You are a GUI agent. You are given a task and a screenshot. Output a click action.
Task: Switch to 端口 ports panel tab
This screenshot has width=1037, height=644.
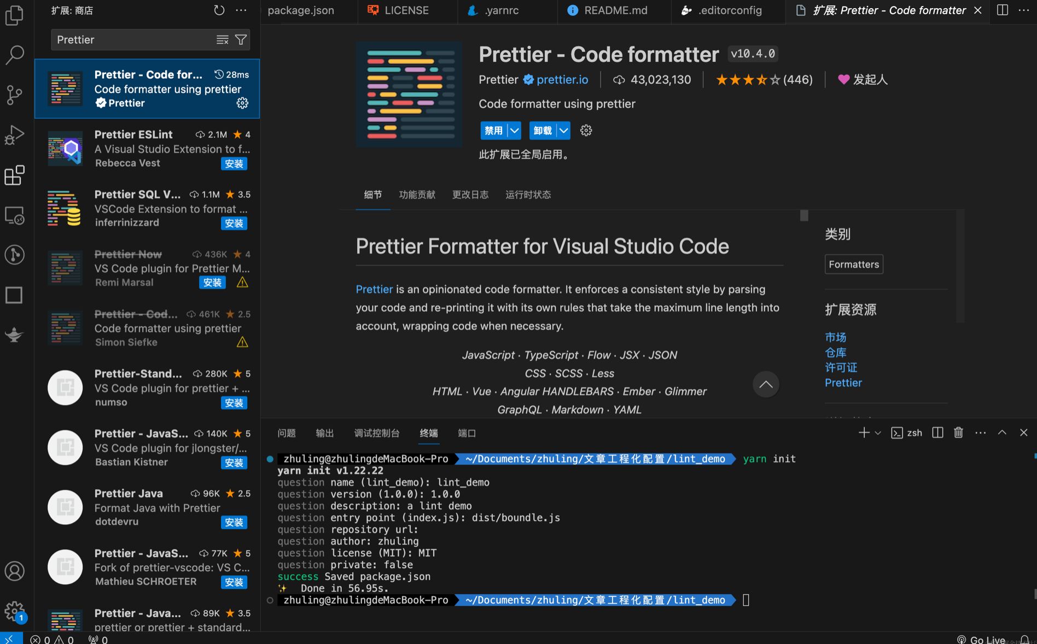pyautogui.click(x=467, y=433)
